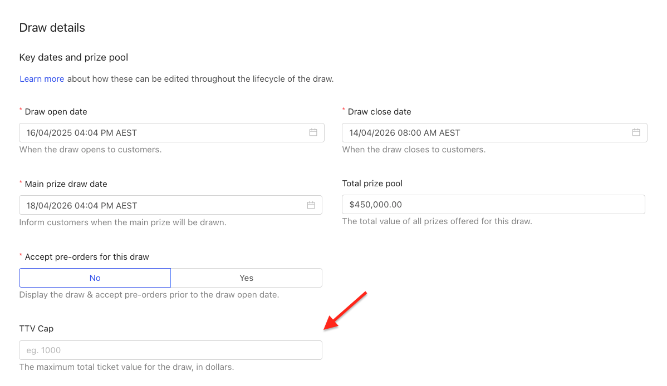Screen dimensions: 667x386
Task: Open the Draw open date calendar icon
Action: click(x=313, y=132)
